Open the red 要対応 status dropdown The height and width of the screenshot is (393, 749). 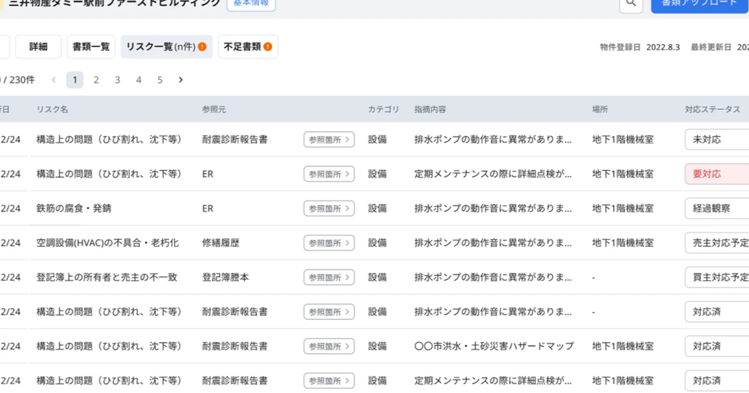[718, 174]
